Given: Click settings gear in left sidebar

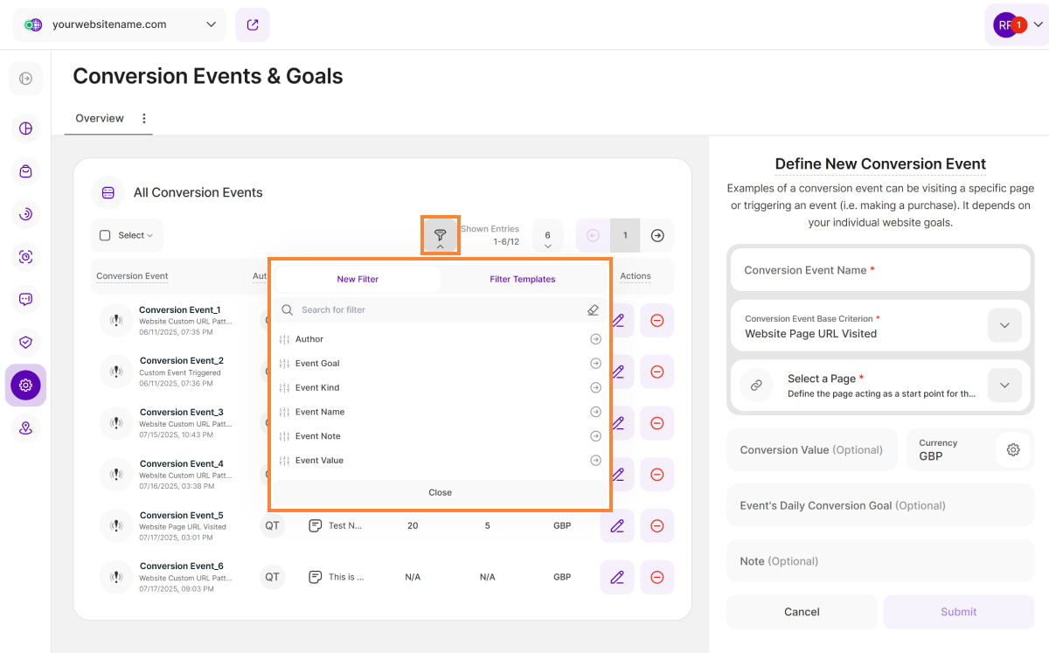Looking at the screenshot, I should point(25,385).
